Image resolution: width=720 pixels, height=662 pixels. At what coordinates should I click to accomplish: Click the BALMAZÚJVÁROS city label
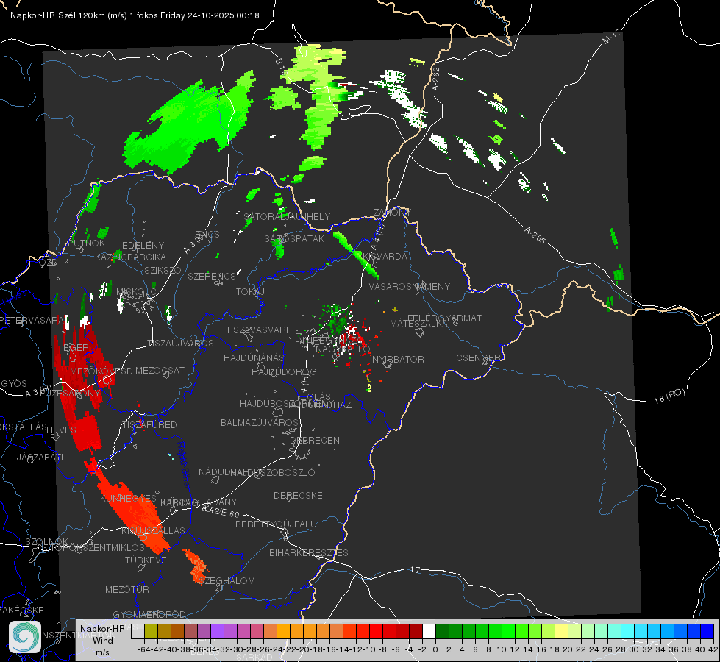tap(260, 422)
